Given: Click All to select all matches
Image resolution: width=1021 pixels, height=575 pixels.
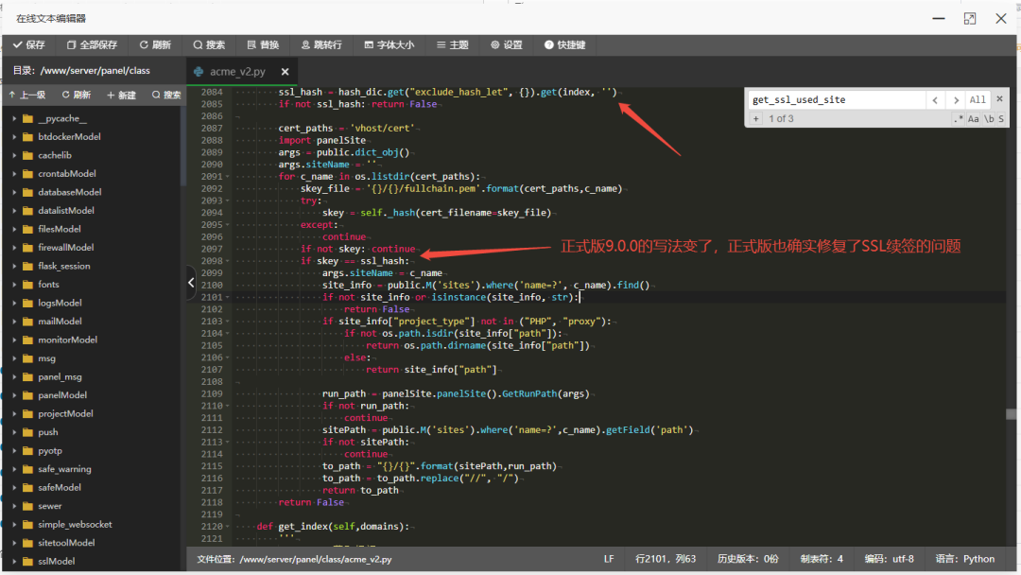Looking at the screenshot, I should tap(978, 99).
